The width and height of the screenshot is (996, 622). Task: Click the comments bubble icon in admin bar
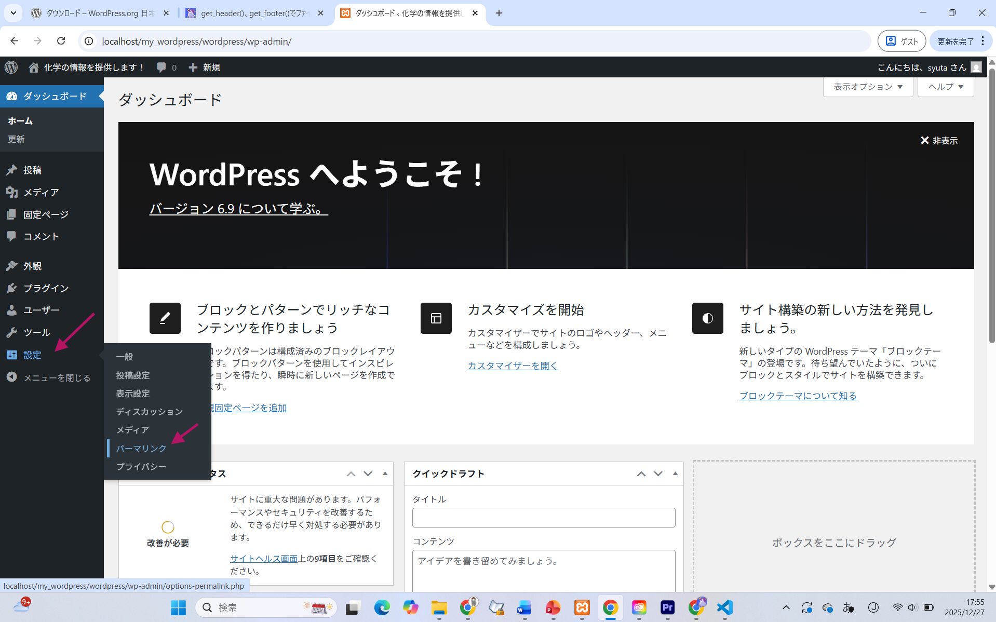click(161, 67)
